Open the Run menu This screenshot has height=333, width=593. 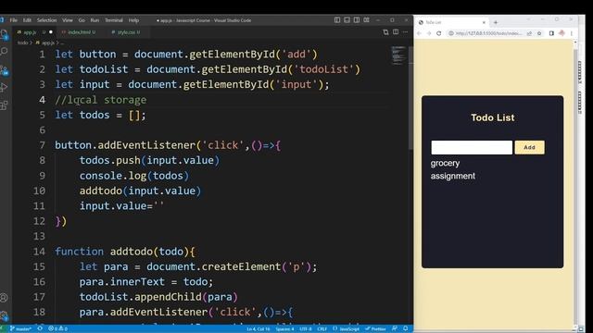[95, 20]
